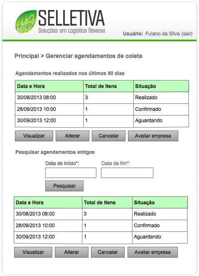This screenshot has height=276, width=199.
Task: Click the Pesquisar button
Action: tap(64, 186)
